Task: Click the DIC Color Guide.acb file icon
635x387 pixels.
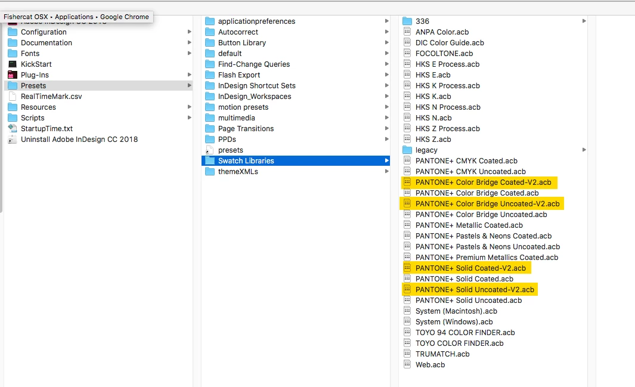Action: 407,42
